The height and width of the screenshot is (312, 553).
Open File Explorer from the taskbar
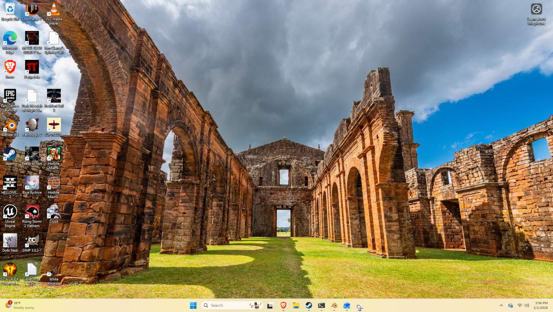point(296,305)
